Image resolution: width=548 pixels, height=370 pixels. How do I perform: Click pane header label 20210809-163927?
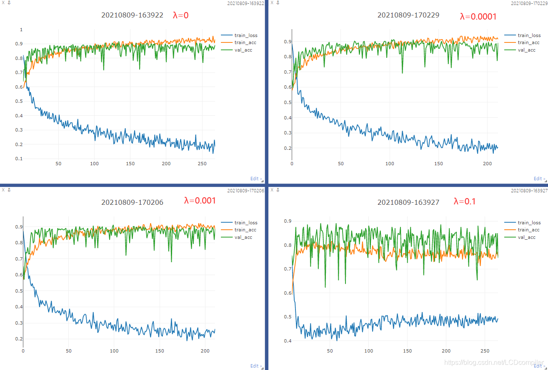click(x=529, y=190)
